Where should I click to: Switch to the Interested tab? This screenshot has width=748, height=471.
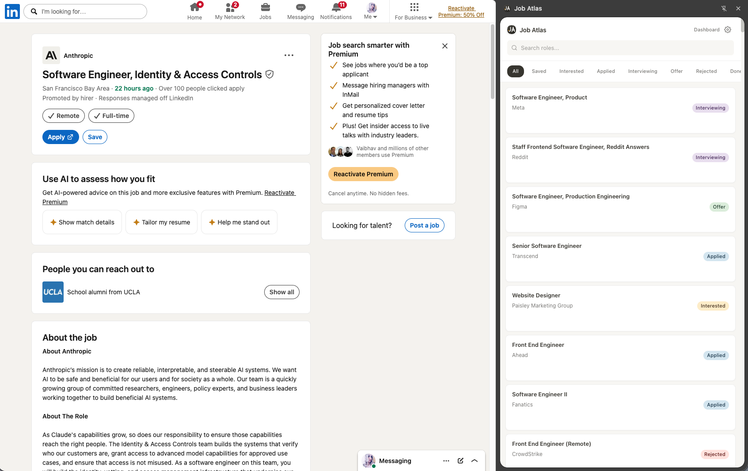pos(571,71)
